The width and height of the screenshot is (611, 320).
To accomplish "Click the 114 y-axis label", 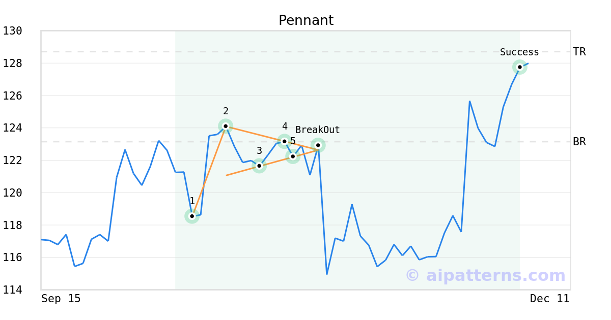I will click(13, 290).
